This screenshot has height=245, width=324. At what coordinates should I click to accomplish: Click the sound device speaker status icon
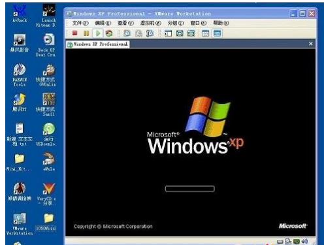click(x=304, y=241)
